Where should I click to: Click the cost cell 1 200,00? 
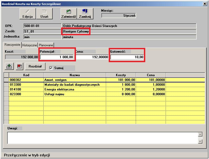click(x=121, y=89)
